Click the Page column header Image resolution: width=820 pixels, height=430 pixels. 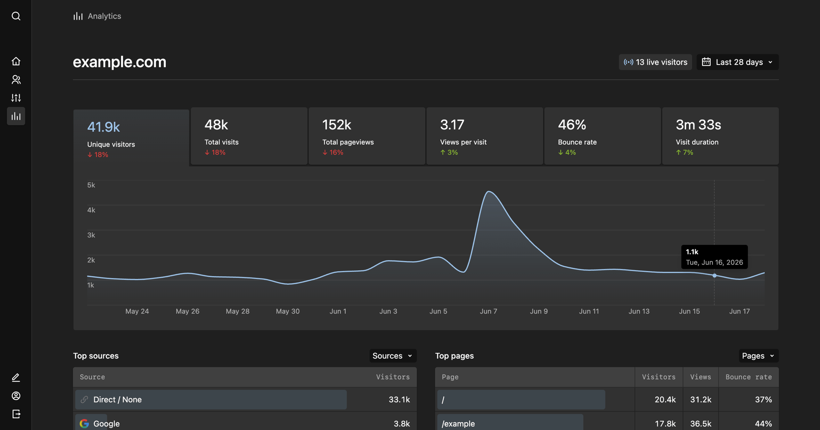pyautogui.click(x=450, y=377)
